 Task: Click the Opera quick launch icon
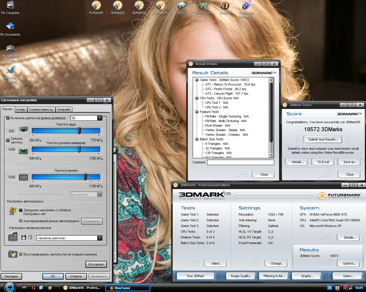[x=33, y=288]
